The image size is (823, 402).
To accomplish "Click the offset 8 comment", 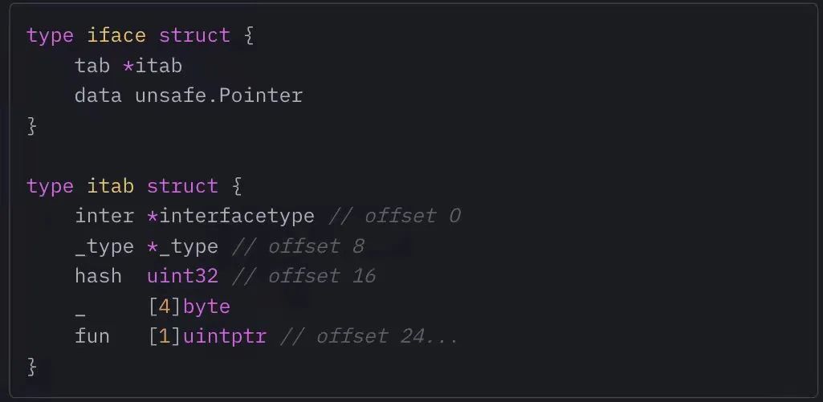I will pos(298,246).
